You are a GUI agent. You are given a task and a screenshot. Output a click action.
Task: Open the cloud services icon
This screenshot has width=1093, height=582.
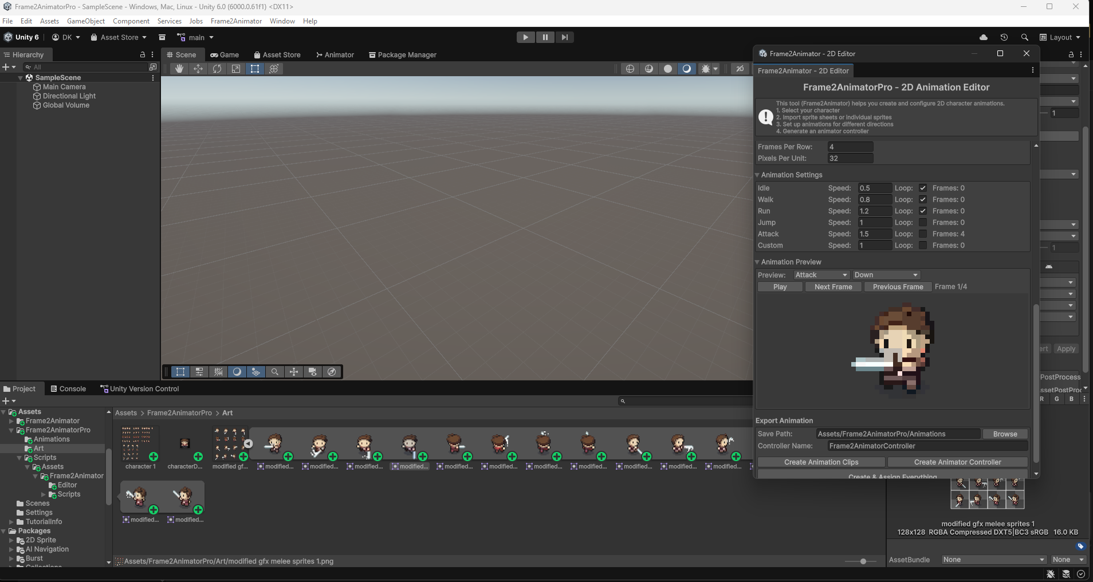pos(984,37)
